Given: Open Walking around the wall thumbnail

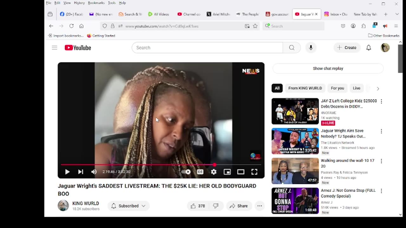Looking at the screenshot, I should (x=295, y=171).
